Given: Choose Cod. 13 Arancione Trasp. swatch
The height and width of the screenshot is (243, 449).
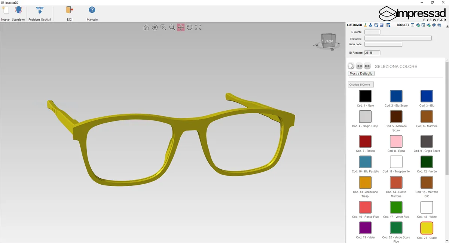Looking at the screenshot, I should pyautogui.click(x=365, y=182).
